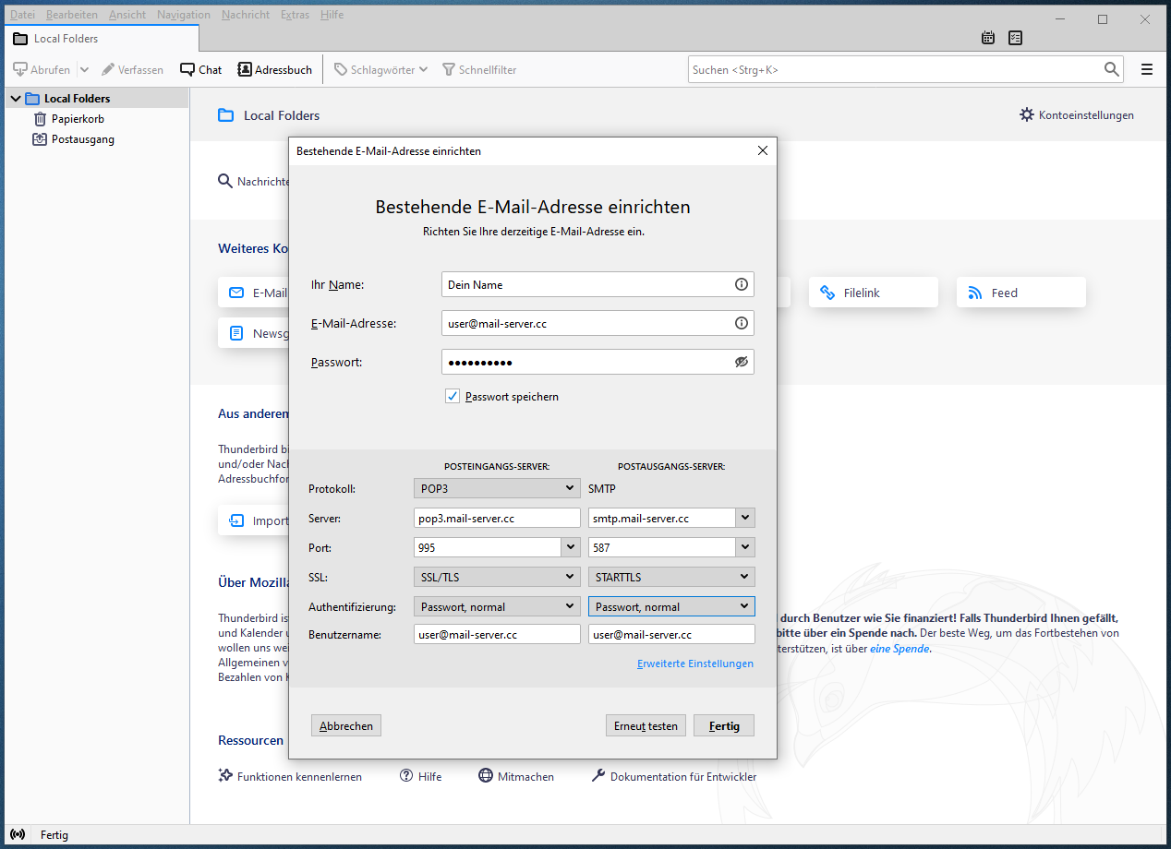Click the info icon beside Ihr Name

tap(741, 284)
